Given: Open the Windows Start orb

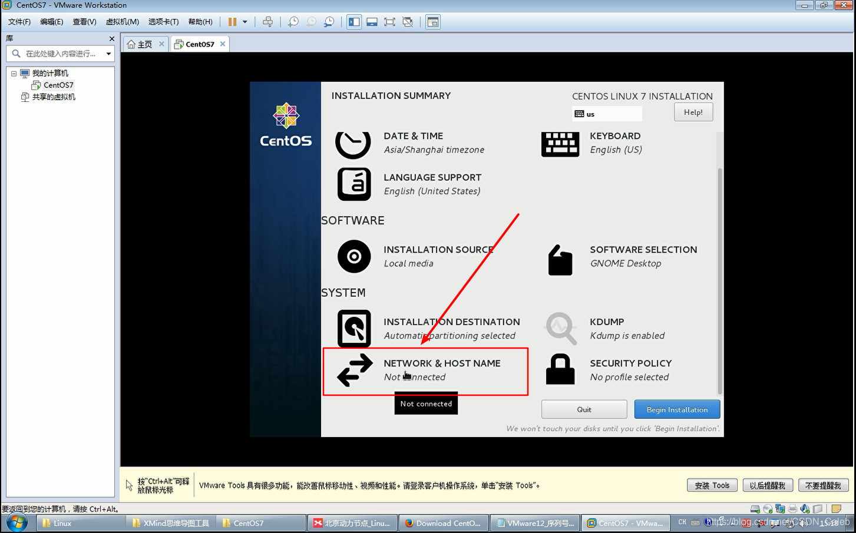Looking at the screenshot, I should coord(16,523).
